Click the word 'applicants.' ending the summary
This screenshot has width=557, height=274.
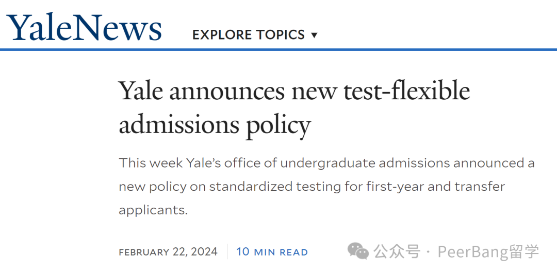153,210
